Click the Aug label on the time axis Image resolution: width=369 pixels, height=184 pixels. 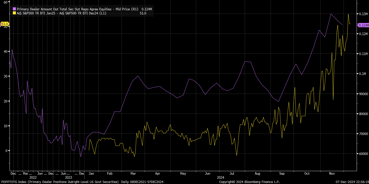pos(257,174)
